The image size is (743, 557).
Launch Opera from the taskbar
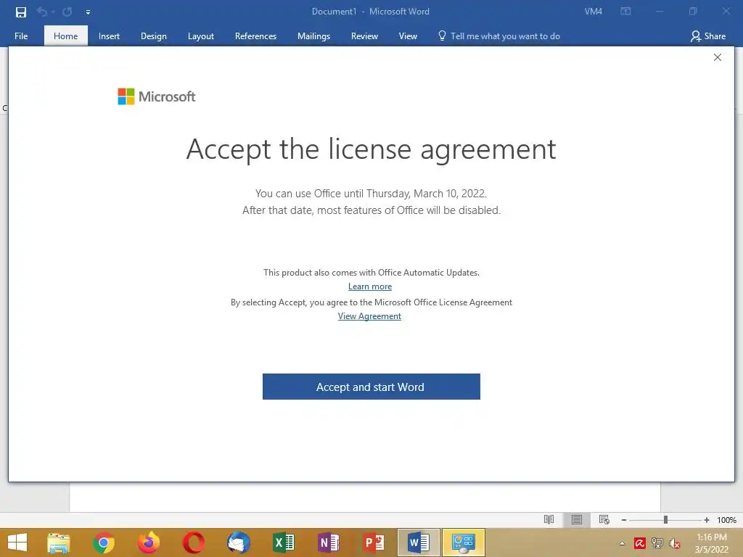[x=193, y=542]
